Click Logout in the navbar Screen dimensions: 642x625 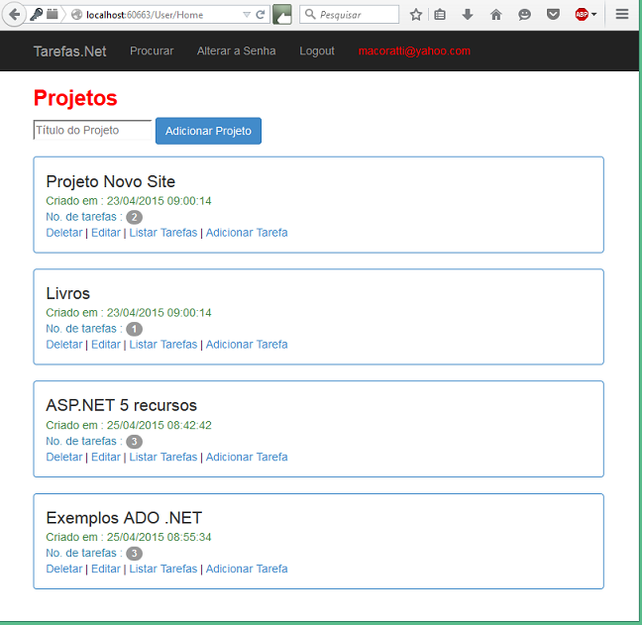point(317,51)
